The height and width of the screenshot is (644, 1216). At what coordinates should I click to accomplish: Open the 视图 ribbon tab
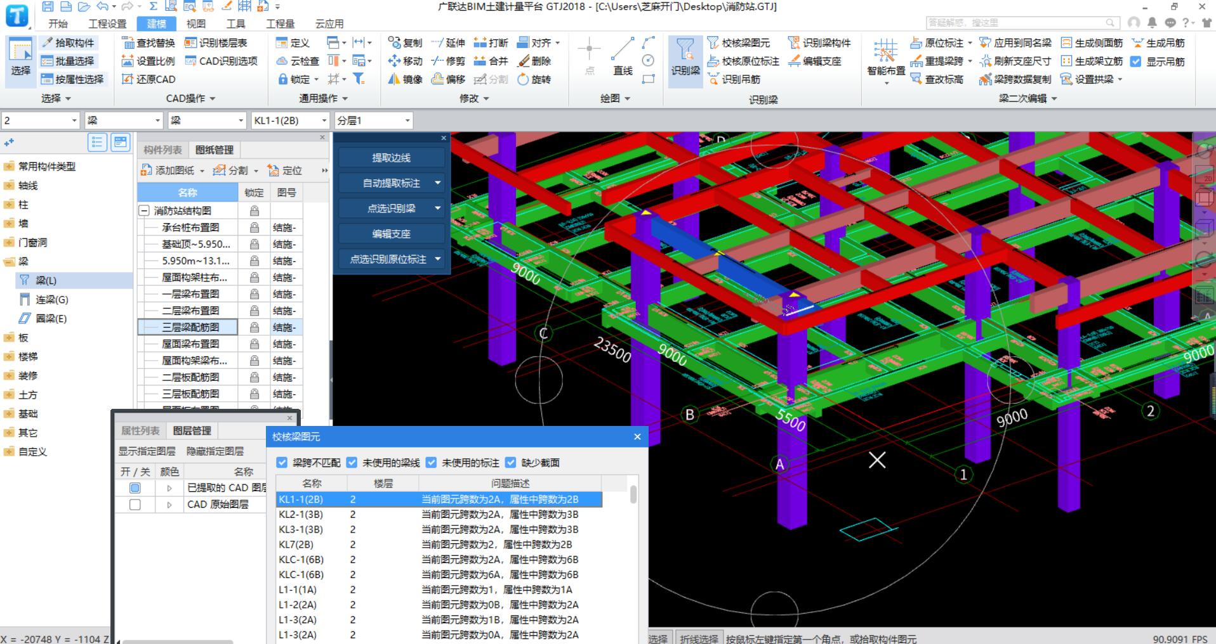[195, 23]
